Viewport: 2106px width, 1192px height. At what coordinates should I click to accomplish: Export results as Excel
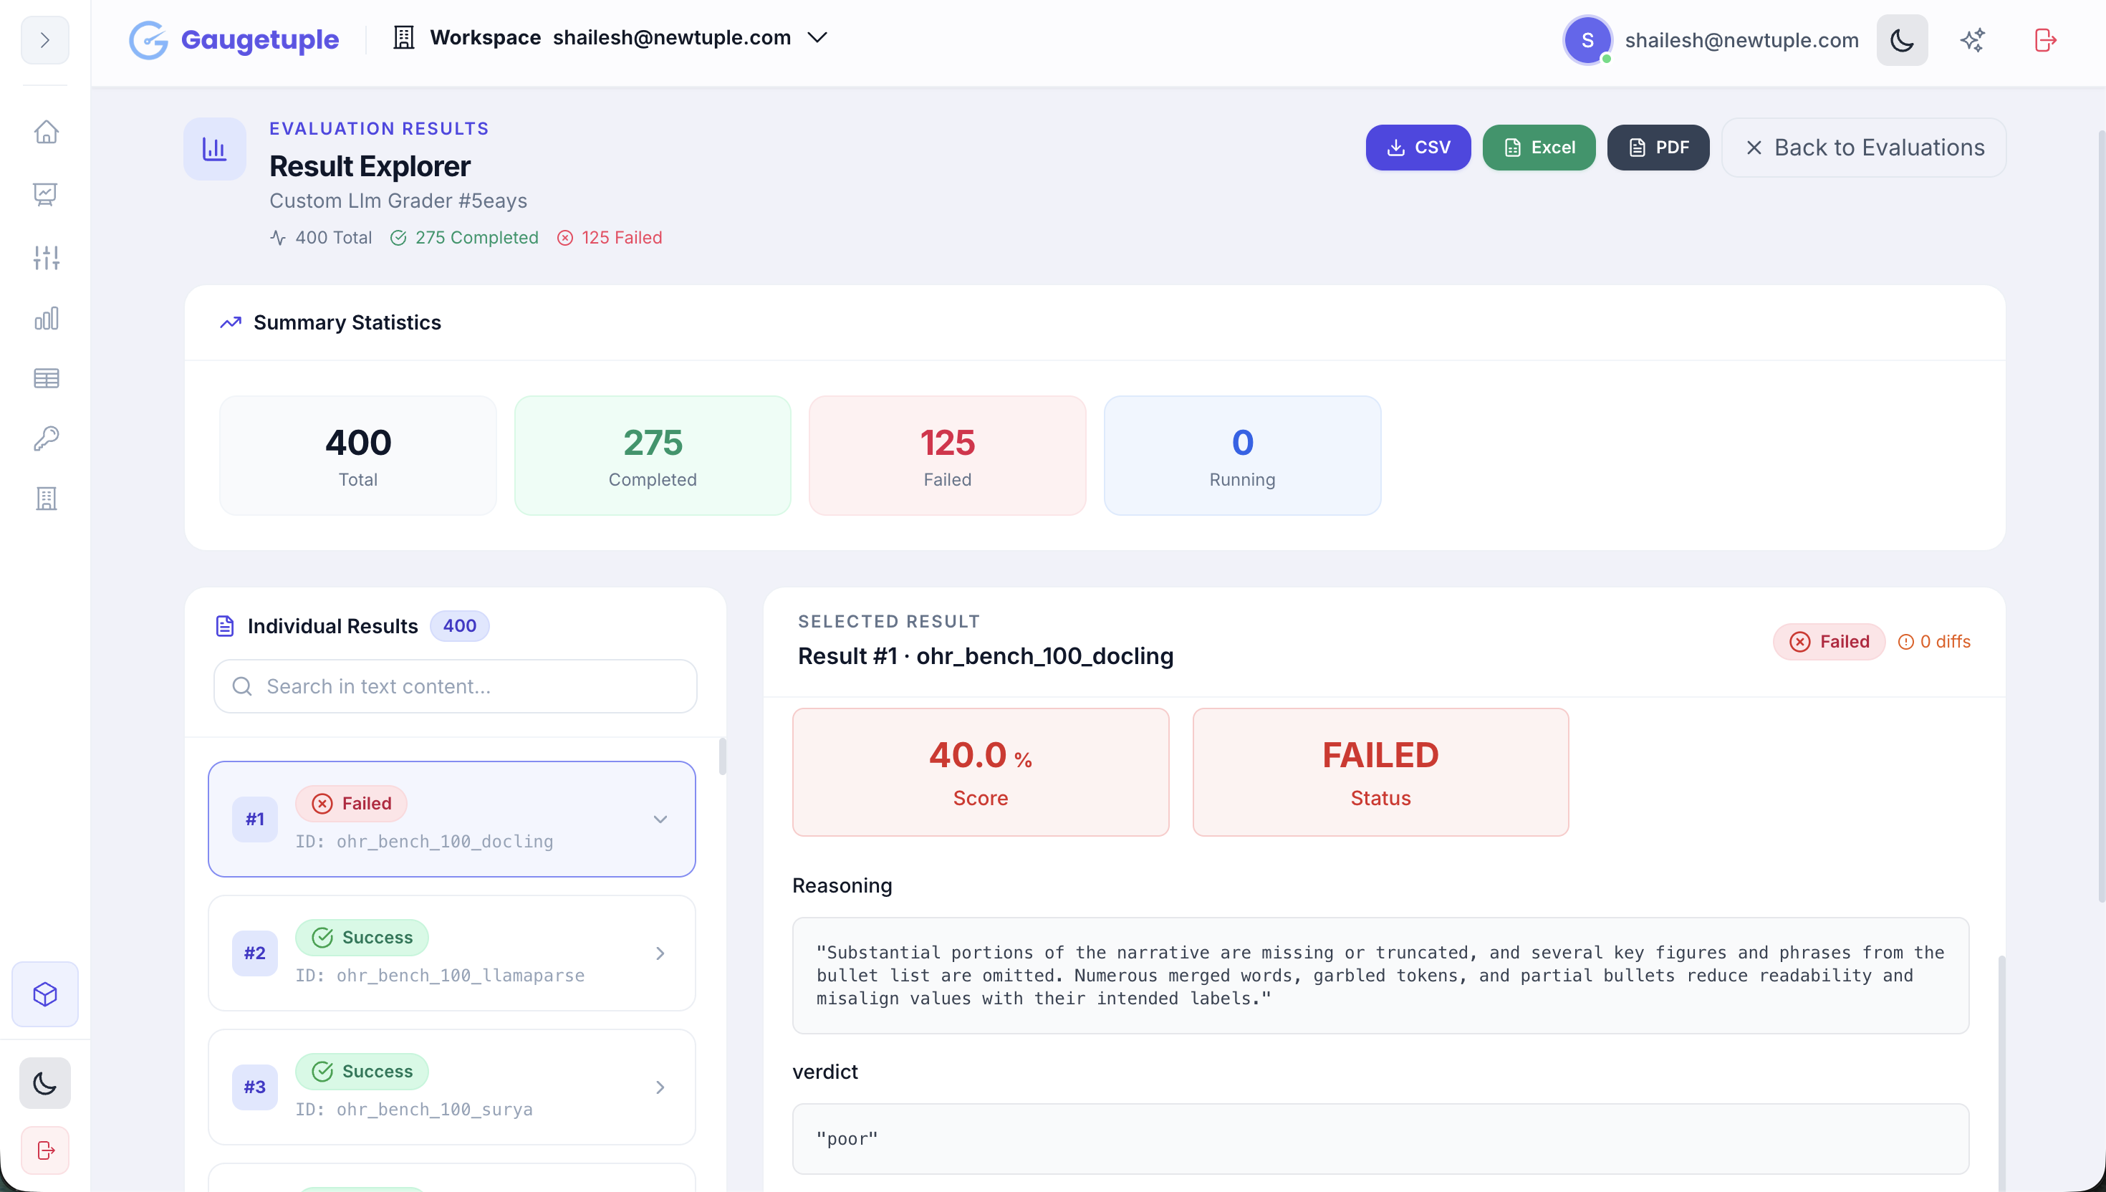(1539, 148)
